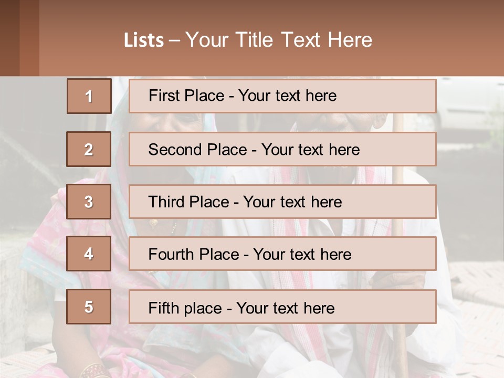Click the gold bracelet at photo bottom
The width and height of the screenshot is (504, 378).
(x=94, y=369)
